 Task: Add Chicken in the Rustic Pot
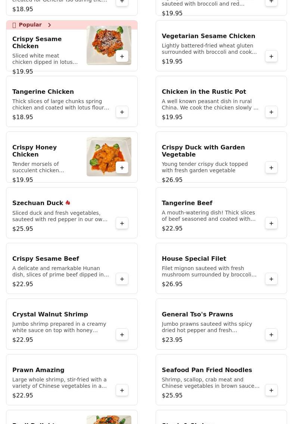click(x=271, y=112)
